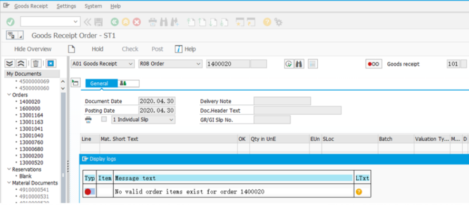Click the Save diskette icon
The image size is (469, 205).
coord(99,22)
